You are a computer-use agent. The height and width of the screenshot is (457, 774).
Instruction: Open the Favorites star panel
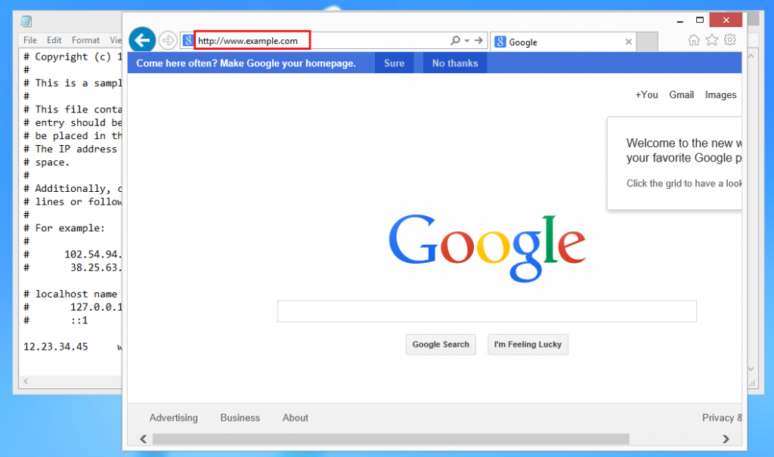tap(711, 40)
